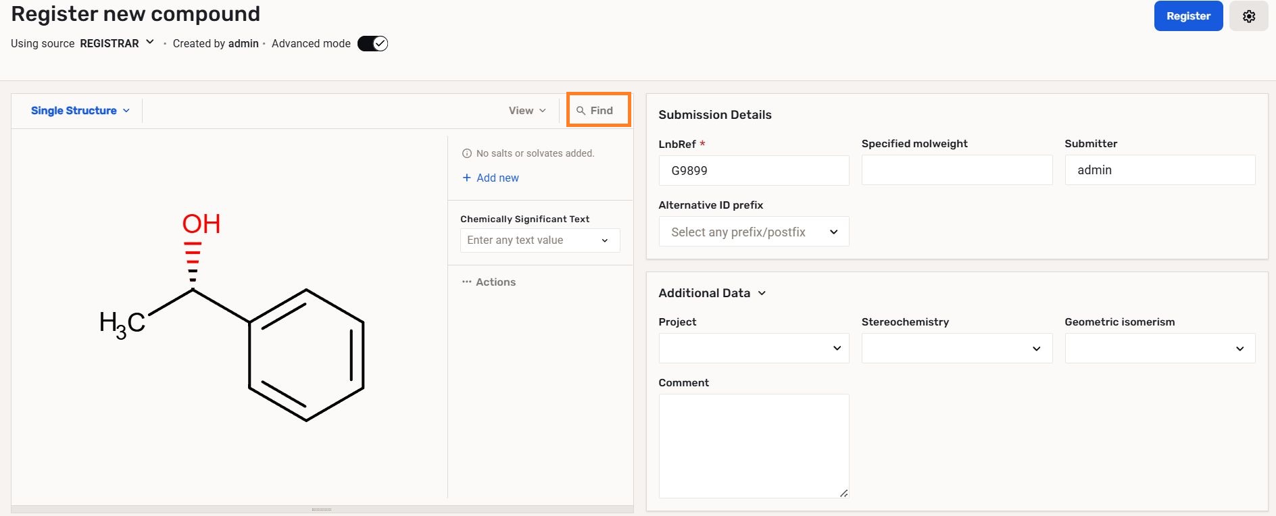
Task: Click the Find search icon
Action: pyautogui.click(x=581, y=111)
